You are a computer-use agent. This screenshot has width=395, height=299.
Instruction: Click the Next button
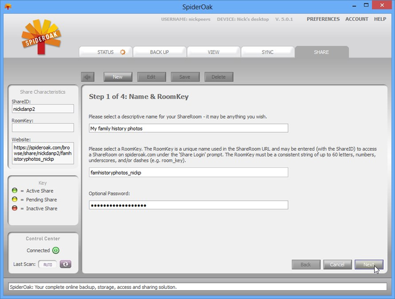click(369, 265)
